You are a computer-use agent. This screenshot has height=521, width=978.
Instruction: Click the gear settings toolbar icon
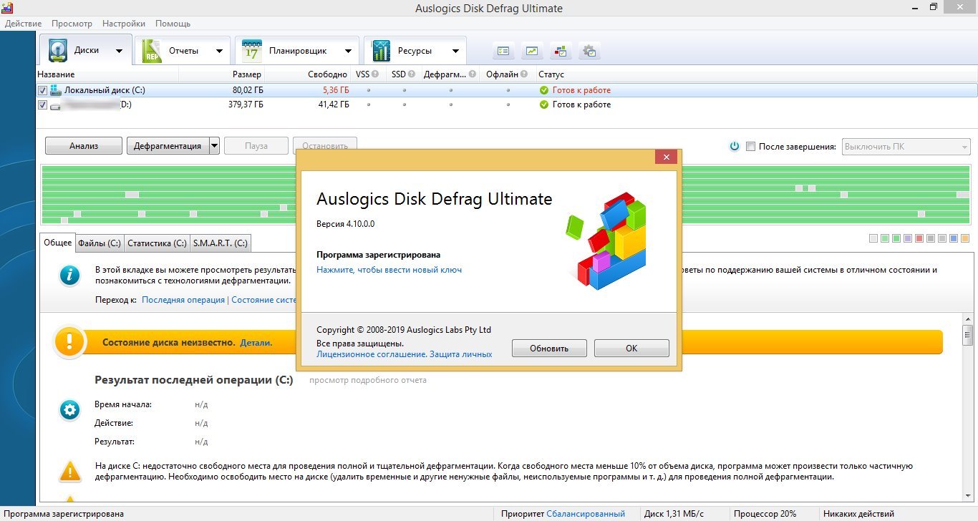[x=589, y=51]
